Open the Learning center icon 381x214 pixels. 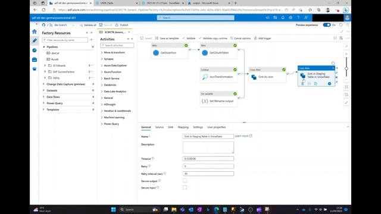(35, 69)
